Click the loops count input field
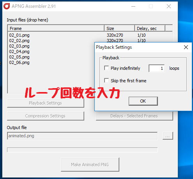The height and width of the screenshot is (179, 193). pyautogui.click(x=156, y=68)
